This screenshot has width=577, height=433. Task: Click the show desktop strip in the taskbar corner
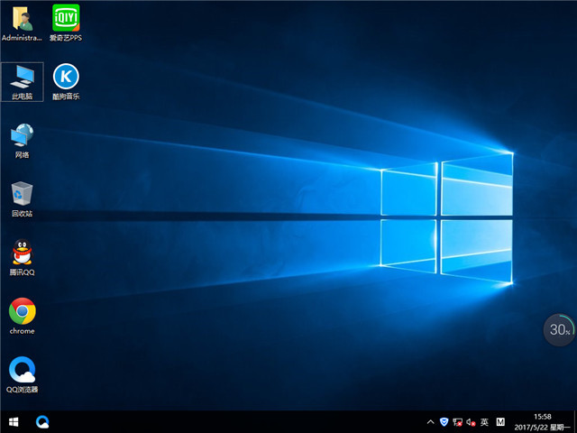click(575, 422)
